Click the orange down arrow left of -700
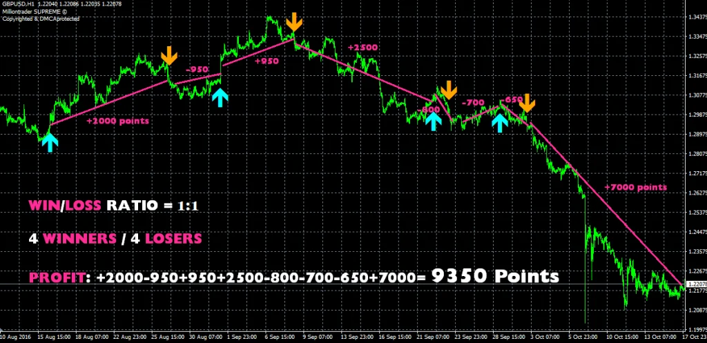707x343 pixels. tap(449, 89)
